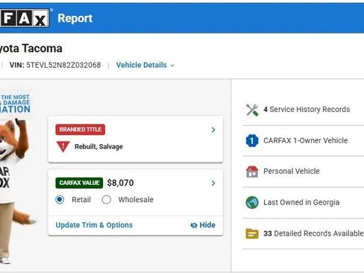Click the red BRANDED TITLE badge
Screen dimensions: 364x273
(x=81, y=130)
